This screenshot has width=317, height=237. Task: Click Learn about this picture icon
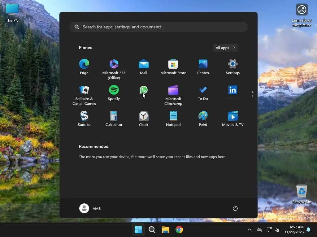coord(302,15)
